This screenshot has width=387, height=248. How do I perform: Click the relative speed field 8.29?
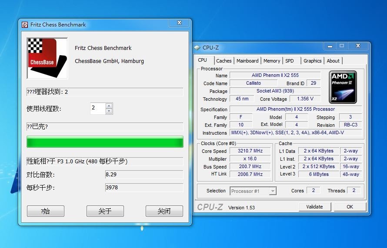[x=144, y=174]
